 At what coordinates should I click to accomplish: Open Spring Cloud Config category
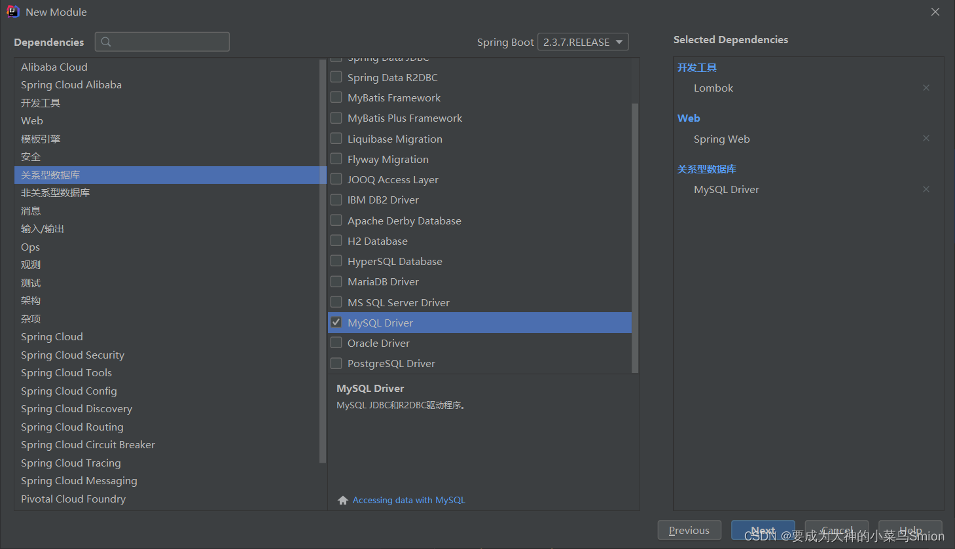coord(166,391)
